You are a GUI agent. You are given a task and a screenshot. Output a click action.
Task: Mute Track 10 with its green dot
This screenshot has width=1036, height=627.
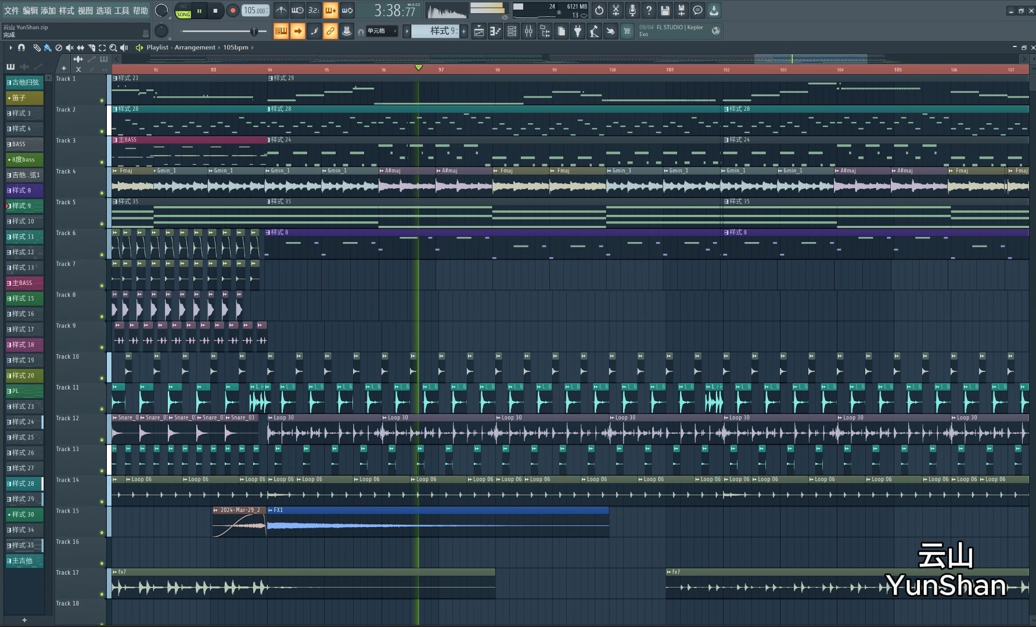point(102,379)
